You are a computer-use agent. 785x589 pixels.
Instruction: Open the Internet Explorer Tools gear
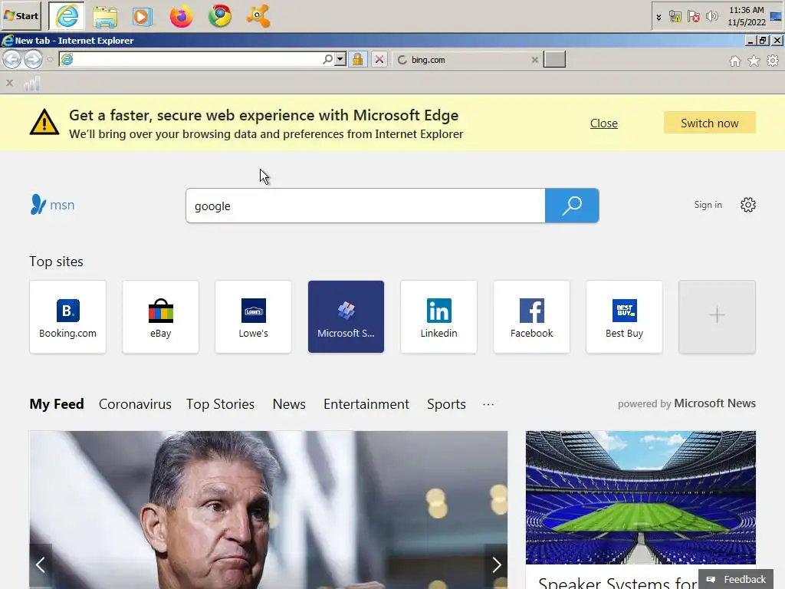(x=773, y=61)
